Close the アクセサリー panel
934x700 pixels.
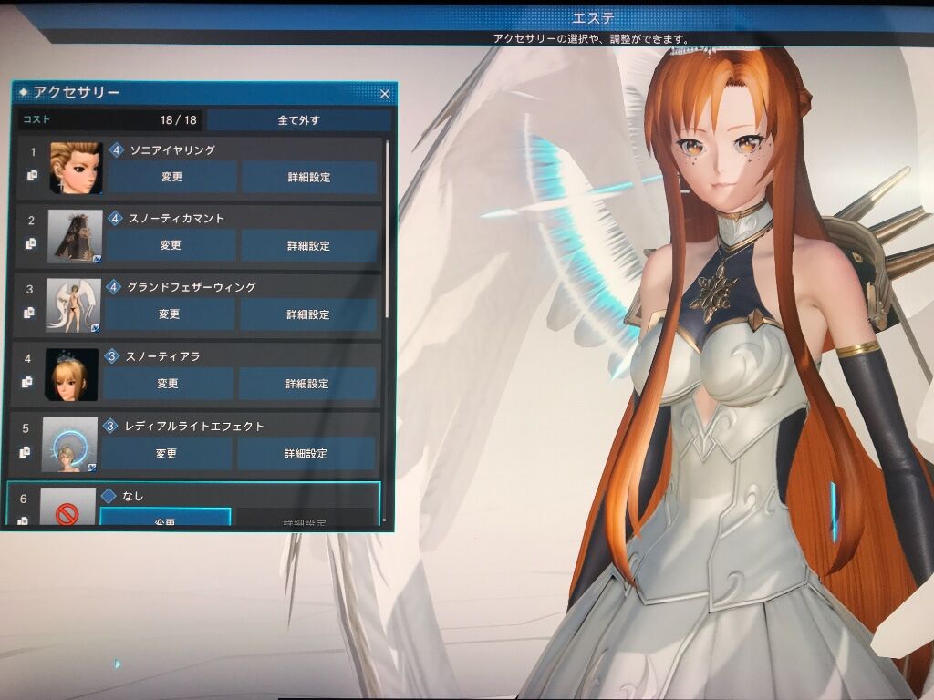pyautogui.click(x=385, y=94)
